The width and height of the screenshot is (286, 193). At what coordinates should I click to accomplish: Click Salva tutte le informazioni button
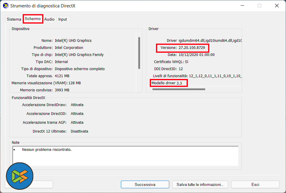[x=200, y=184]
